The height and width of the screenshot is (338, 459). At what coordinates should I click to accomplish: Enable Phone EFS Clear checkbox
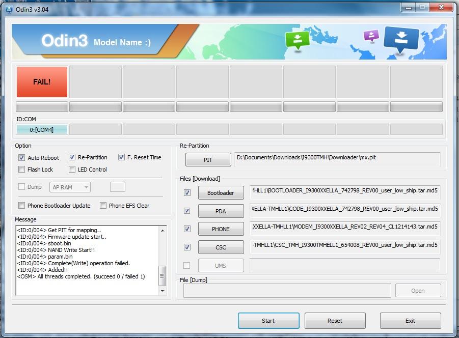(x=103, y=206)
